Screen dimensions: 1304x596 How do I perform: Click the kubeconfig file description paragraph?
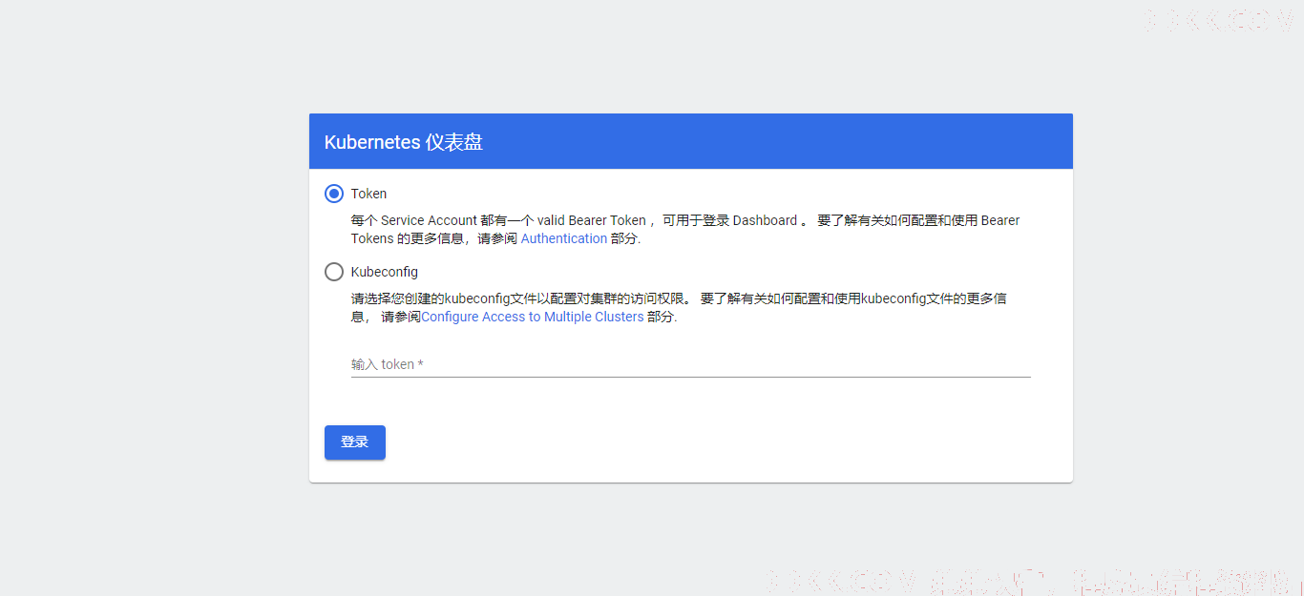(679, 307)
